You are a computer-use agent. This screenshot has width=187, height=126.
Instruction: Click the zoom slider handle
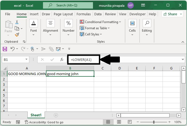[154, 122]
